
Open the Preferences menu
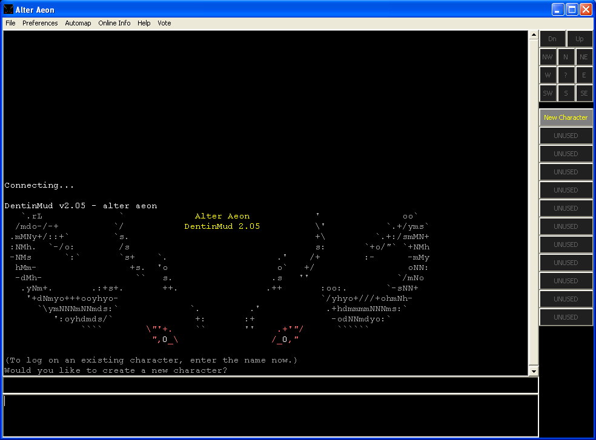click(40, 23)
